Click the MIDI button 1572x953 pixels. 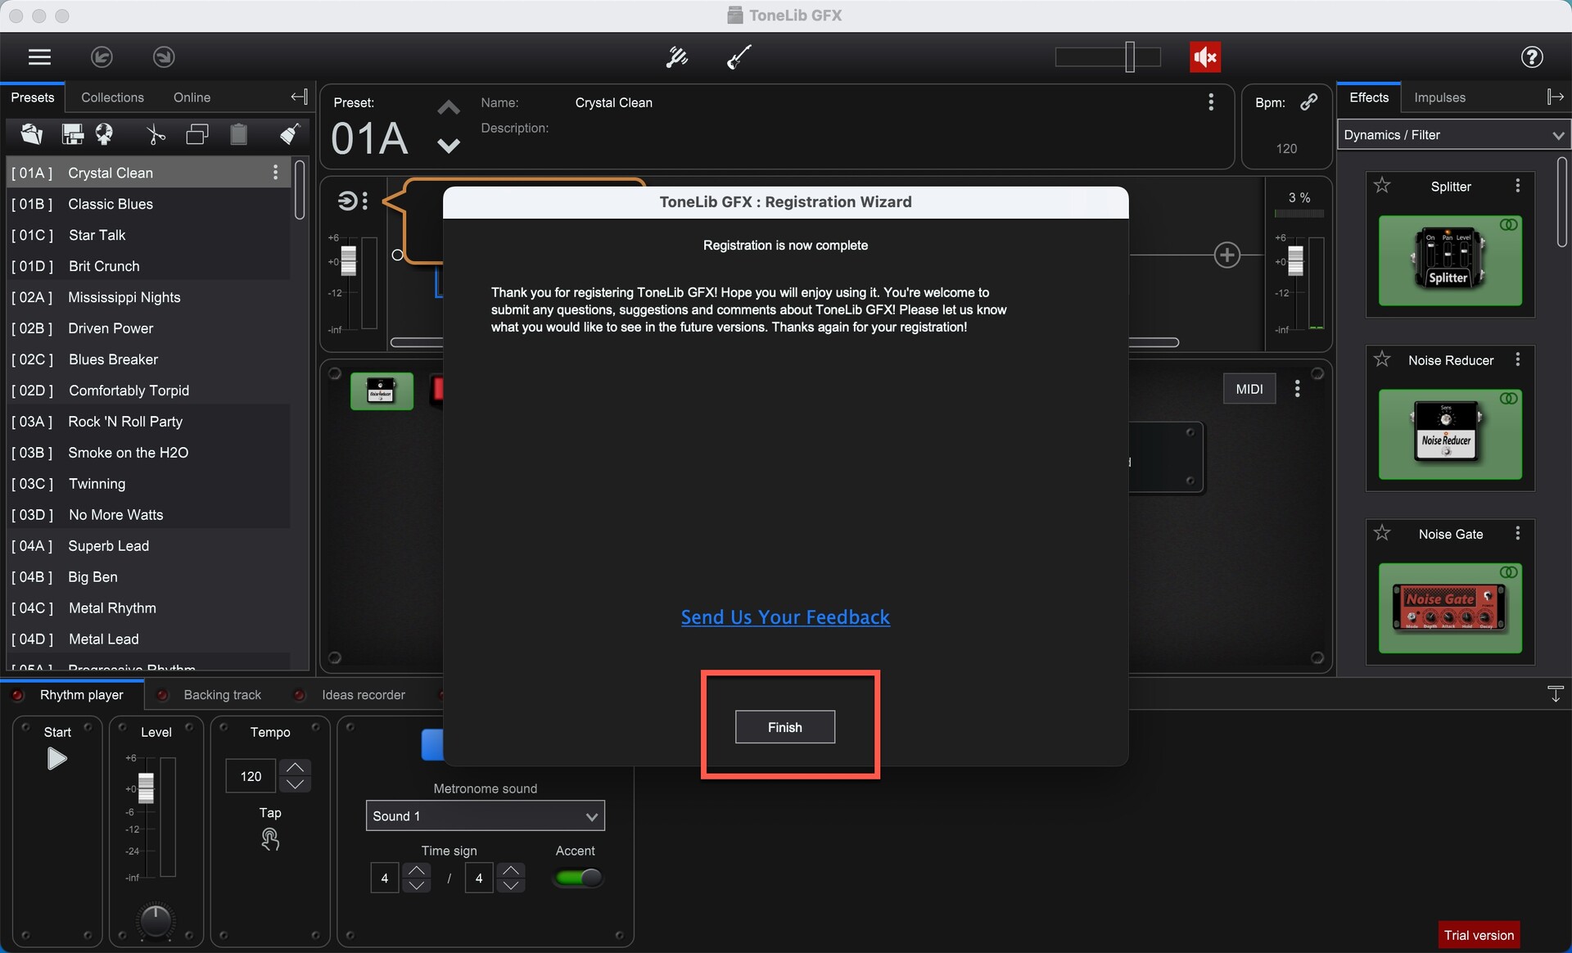pos(1249,388)
